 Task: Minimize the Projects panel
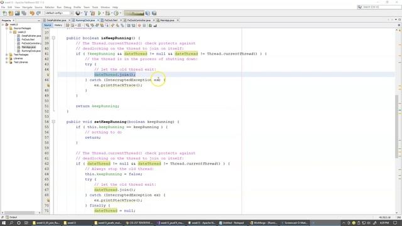coord(39,20)
